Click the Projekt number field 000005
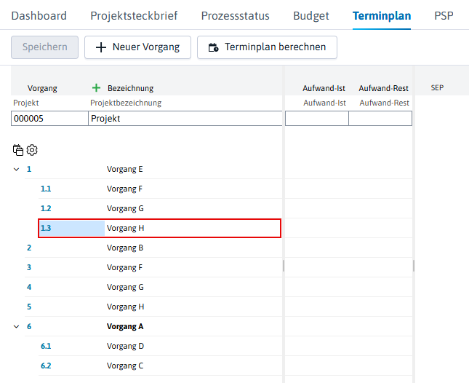 49,119
